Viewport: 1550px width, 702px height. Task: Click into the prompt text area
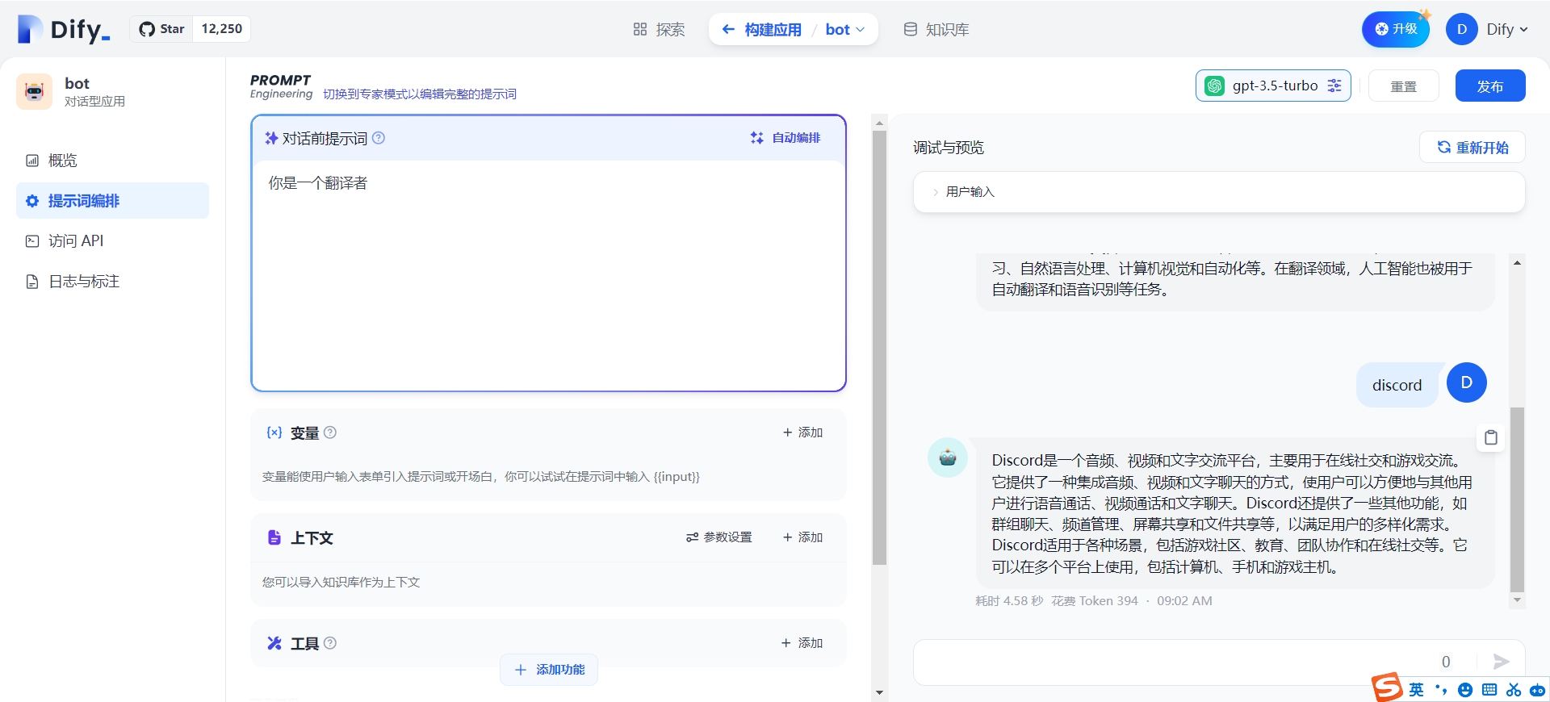point(548,274)
